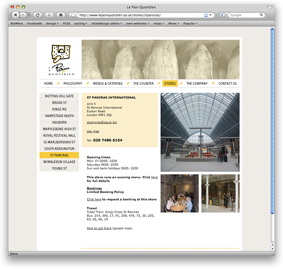This screenshot has width=283, height=269.
Task: Select WIMBLEDON VILLAGE store
Action: point(59,162)
